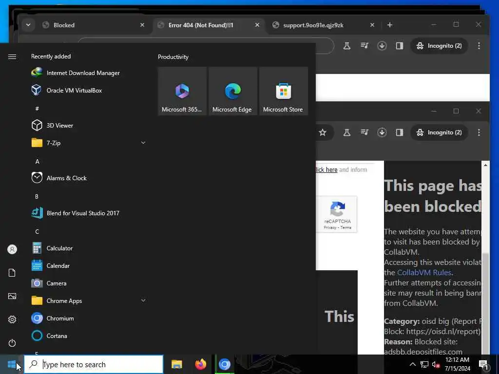Open volume tray icon
The image size is (499, 374).
(436, 364)
